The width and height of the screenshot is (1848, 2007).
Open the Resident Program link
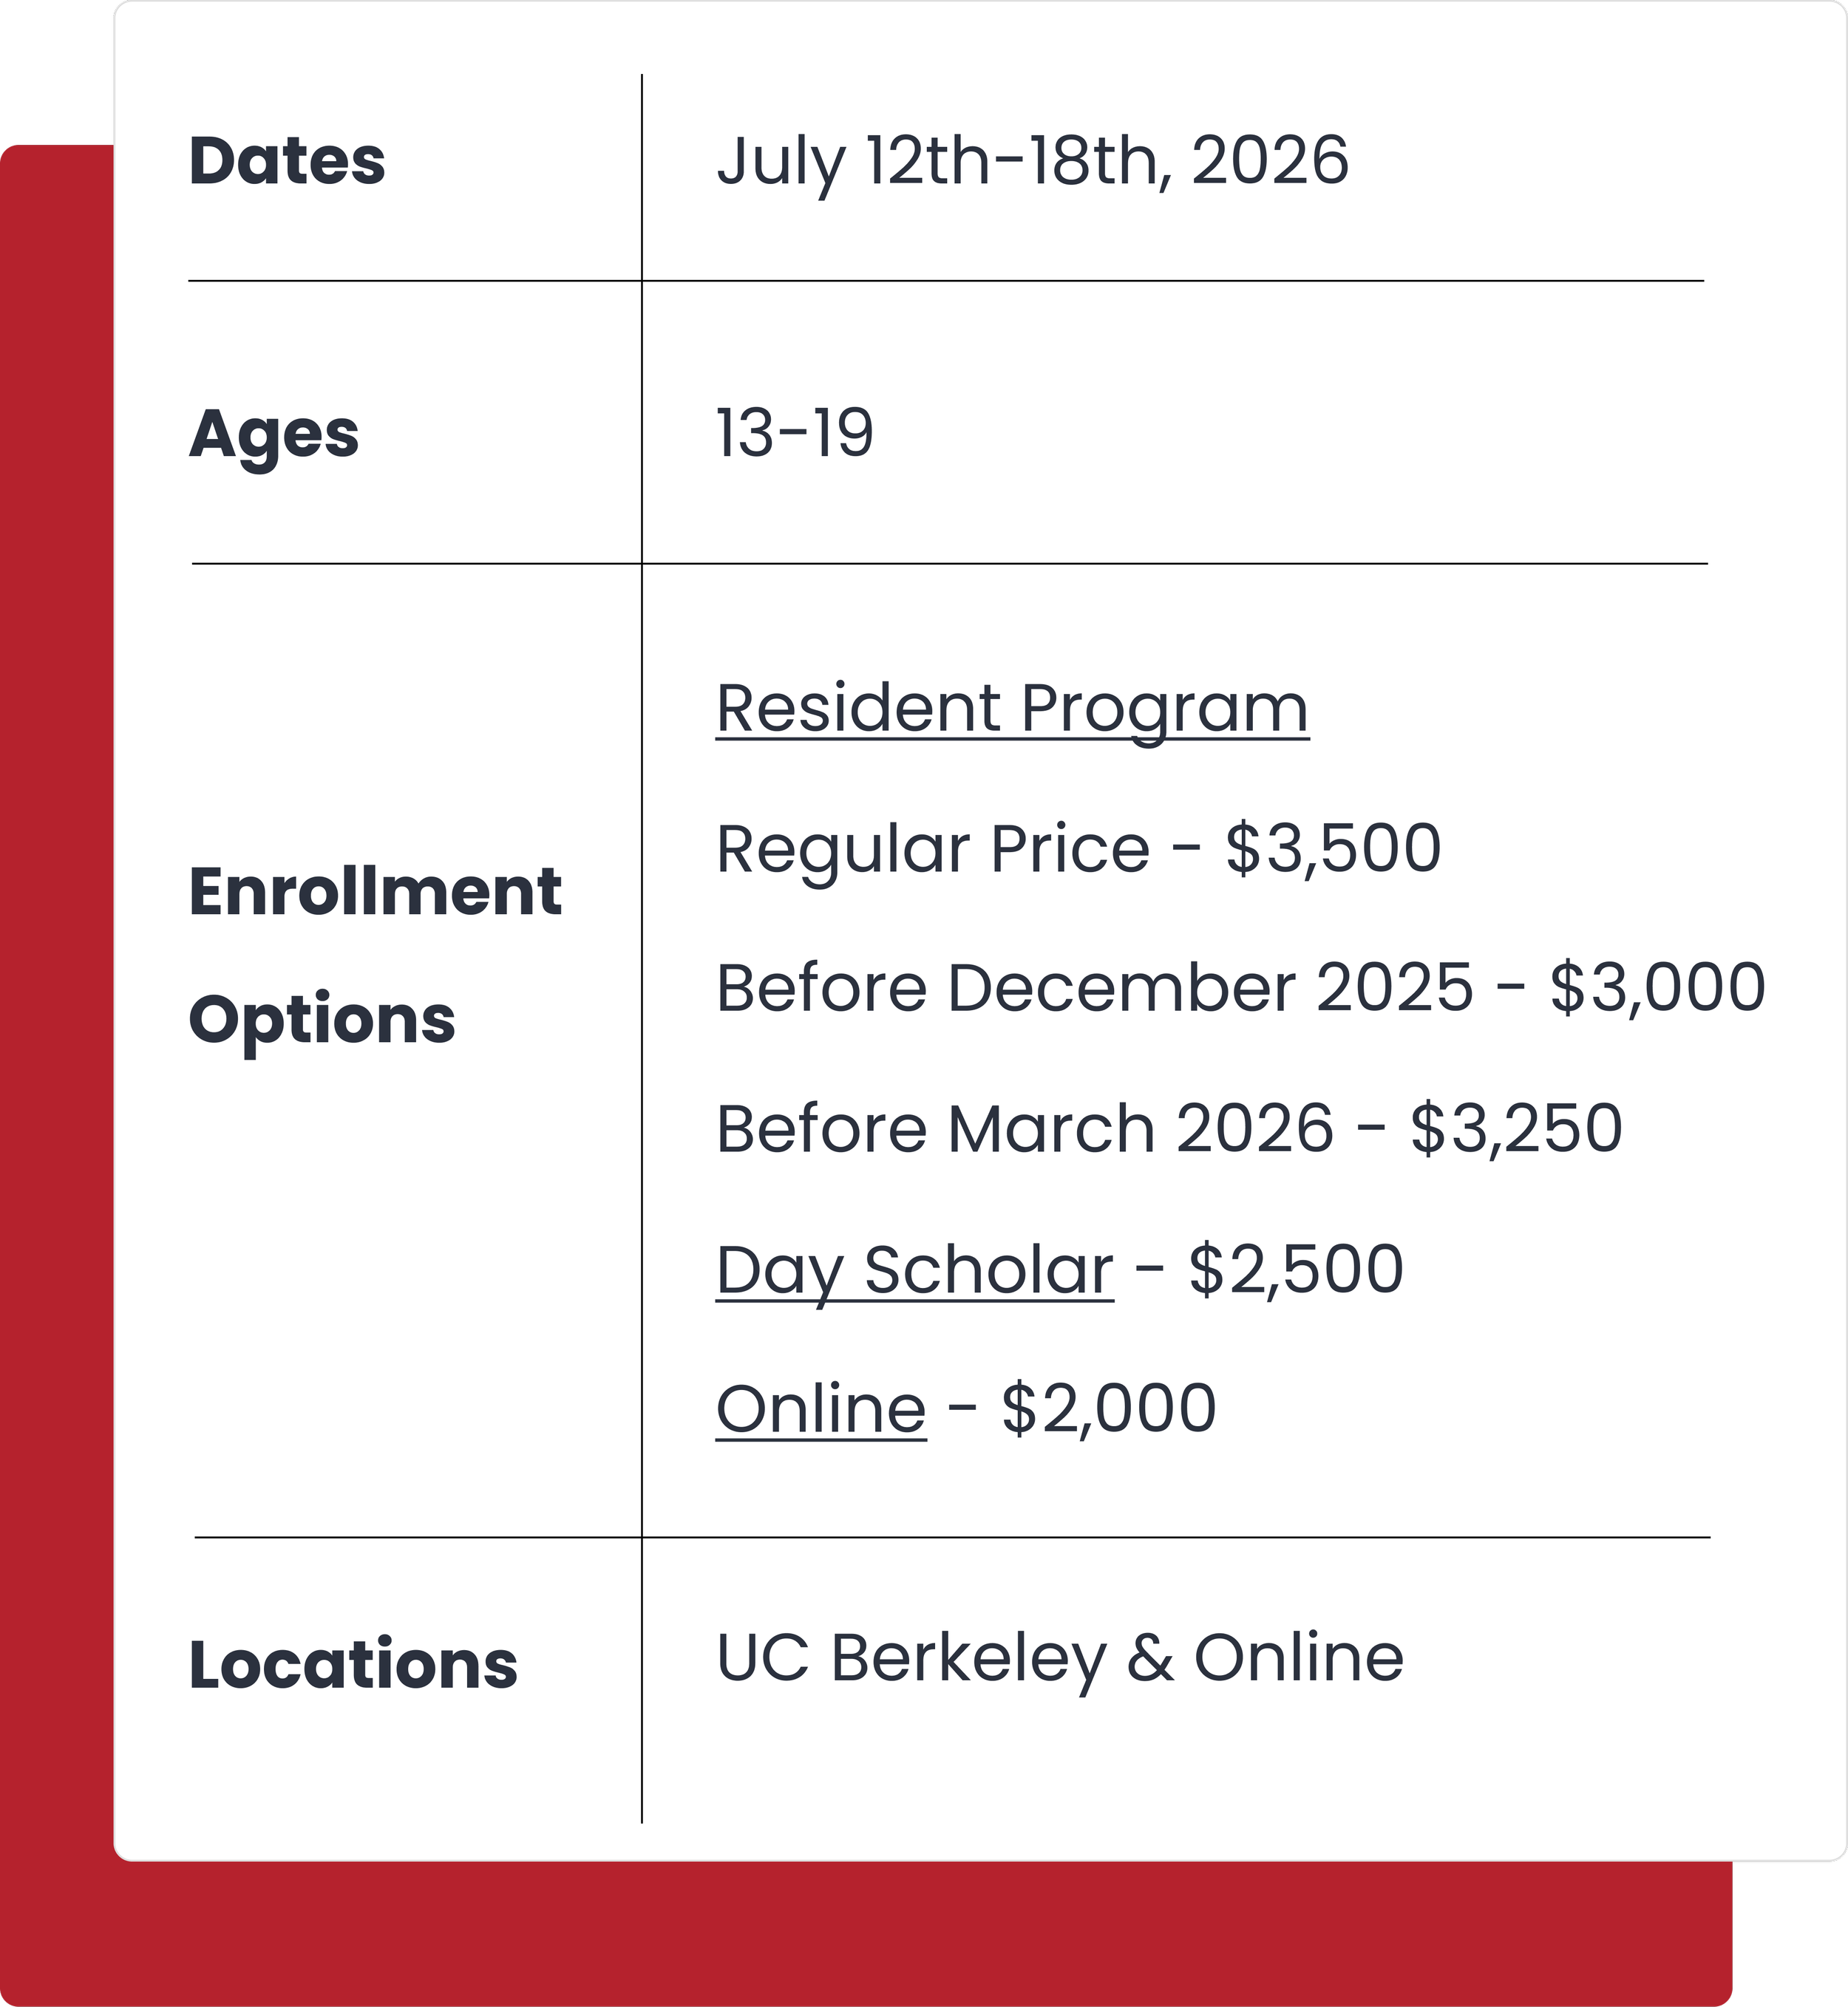coord(1012,708)
